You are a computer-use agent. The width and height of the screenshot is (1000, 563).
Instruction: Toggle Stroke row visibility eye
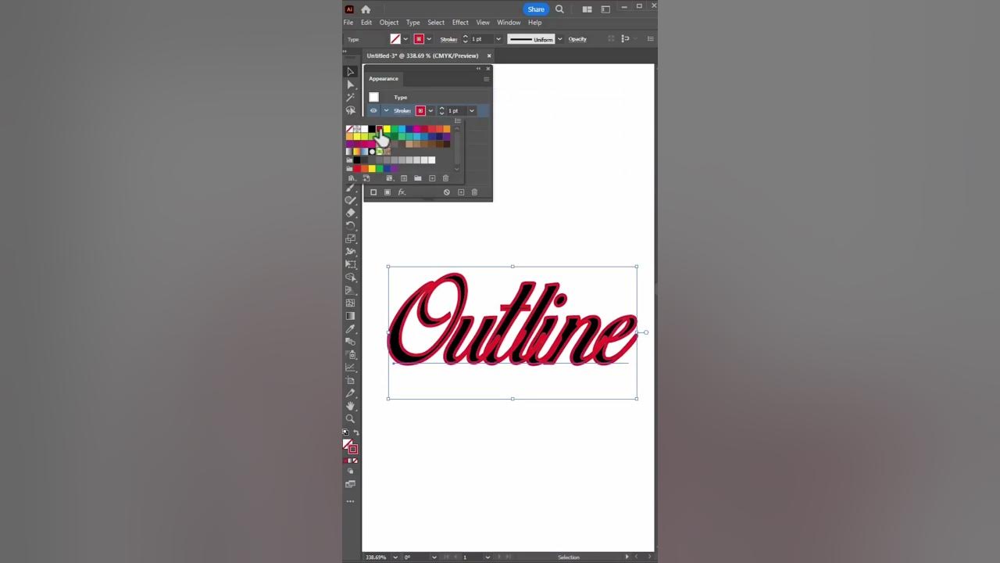(373, 111)
